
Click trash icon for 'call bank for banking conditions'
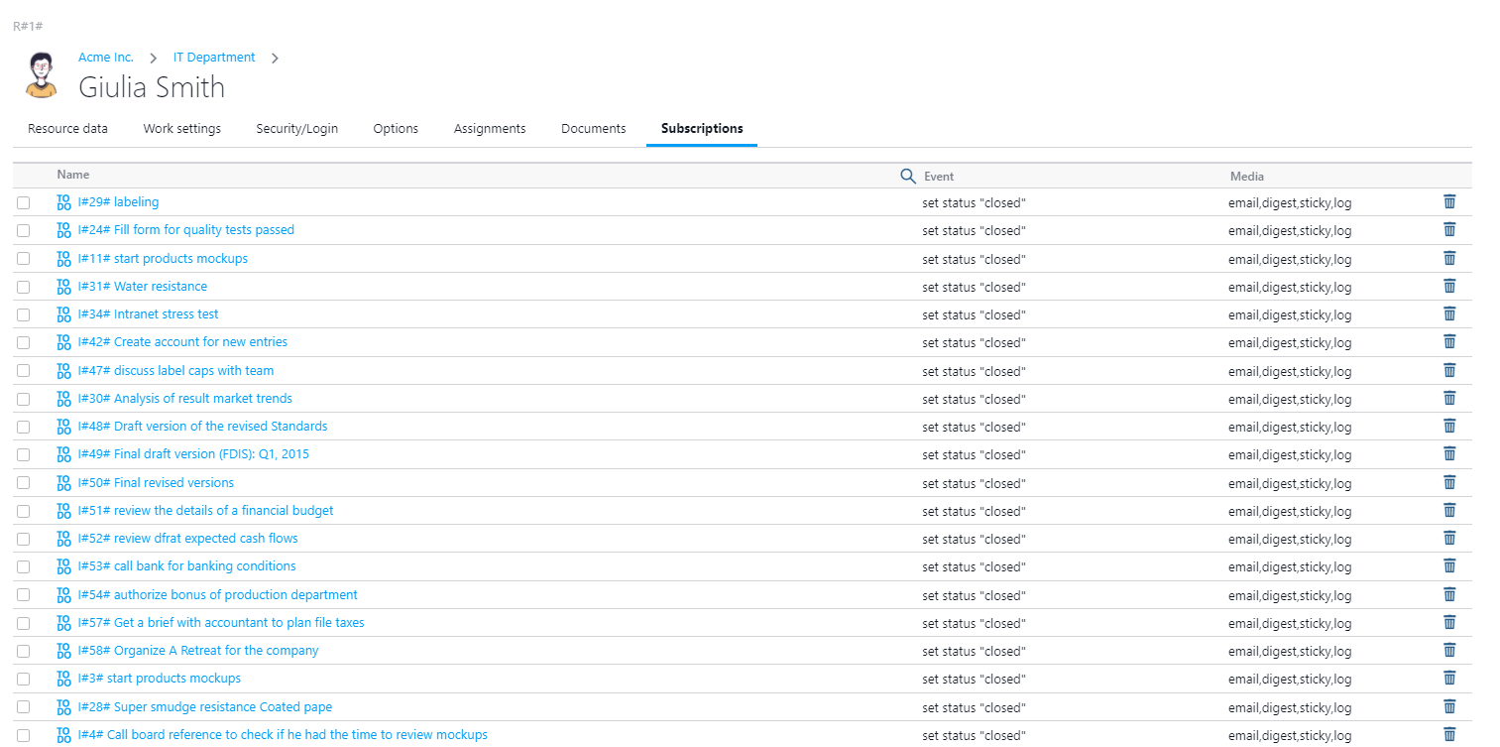point(1448,565)
